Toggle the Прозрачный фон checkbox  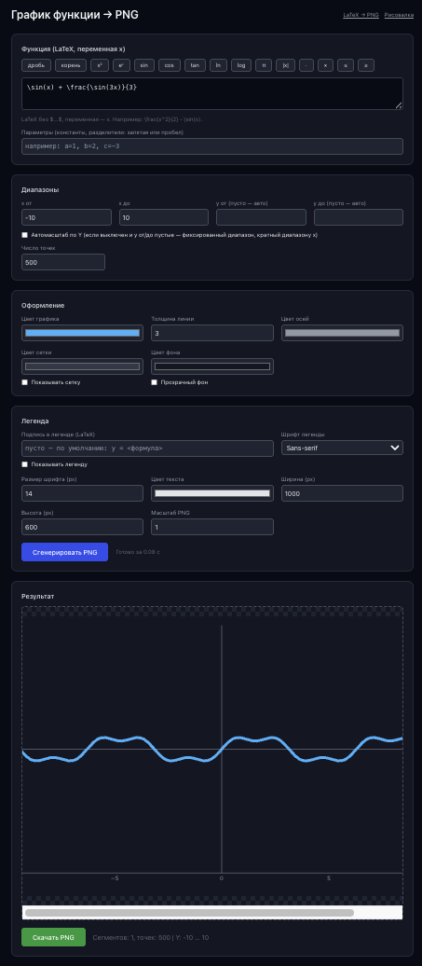(155, 382)
